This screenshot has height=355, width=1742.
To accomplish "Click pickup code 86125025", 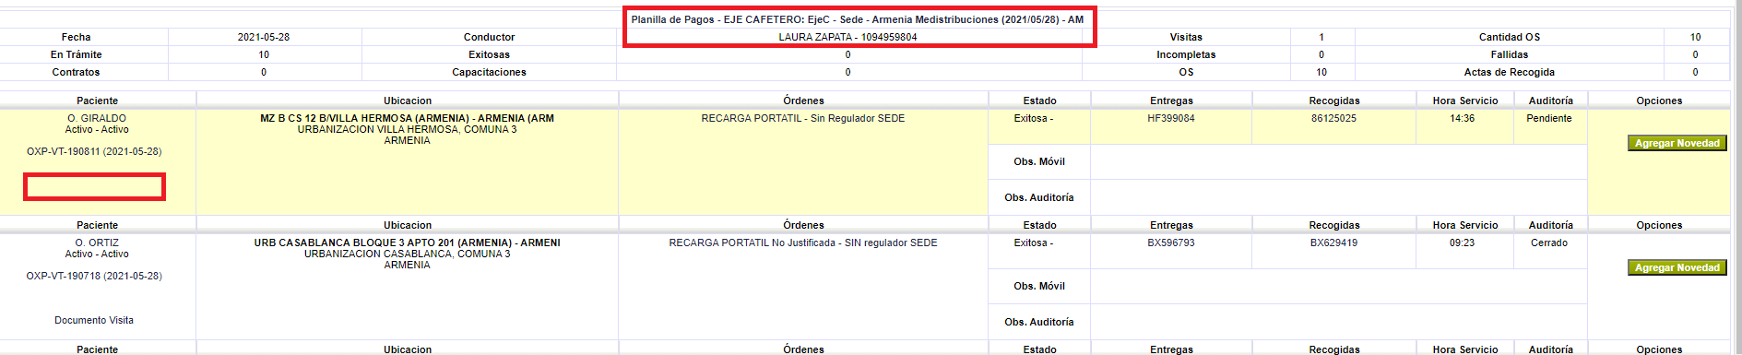I will pyautogui.click(x=1333, y=118).
